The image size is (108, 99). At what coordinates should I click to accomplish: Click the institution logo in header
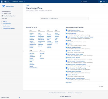[x=8, y=2]
